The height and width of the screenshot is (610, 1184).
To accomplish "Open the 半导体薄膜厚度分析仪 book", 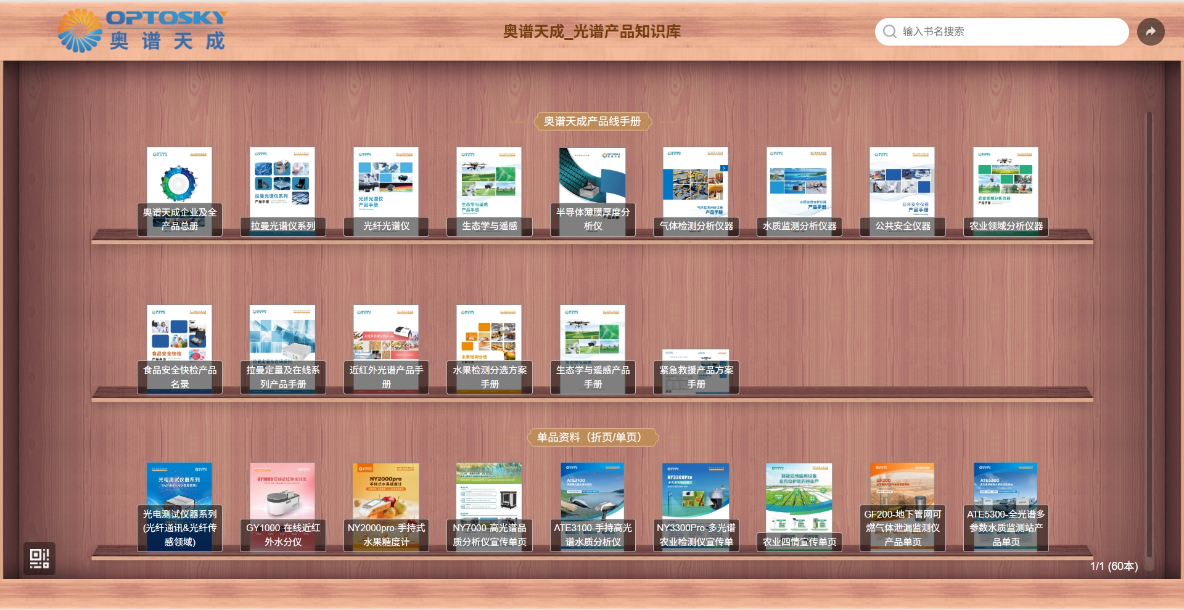I will pos(593,191).
